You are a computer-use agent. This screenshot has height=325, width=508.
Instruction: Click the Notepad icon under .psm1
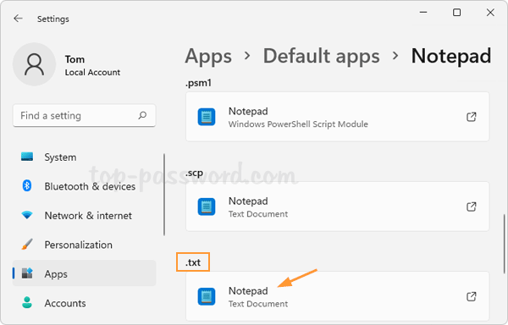(207, 117)
